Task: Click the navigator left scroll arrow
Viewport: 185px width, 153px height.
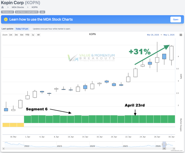Action: click(x=3, y=149)
